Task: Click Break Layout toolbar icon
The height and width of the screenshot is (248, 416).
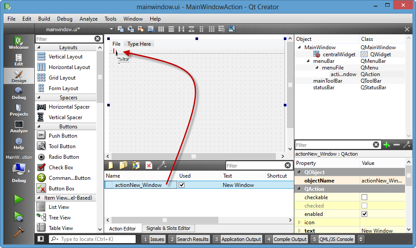Action: (x=221, y=29)
